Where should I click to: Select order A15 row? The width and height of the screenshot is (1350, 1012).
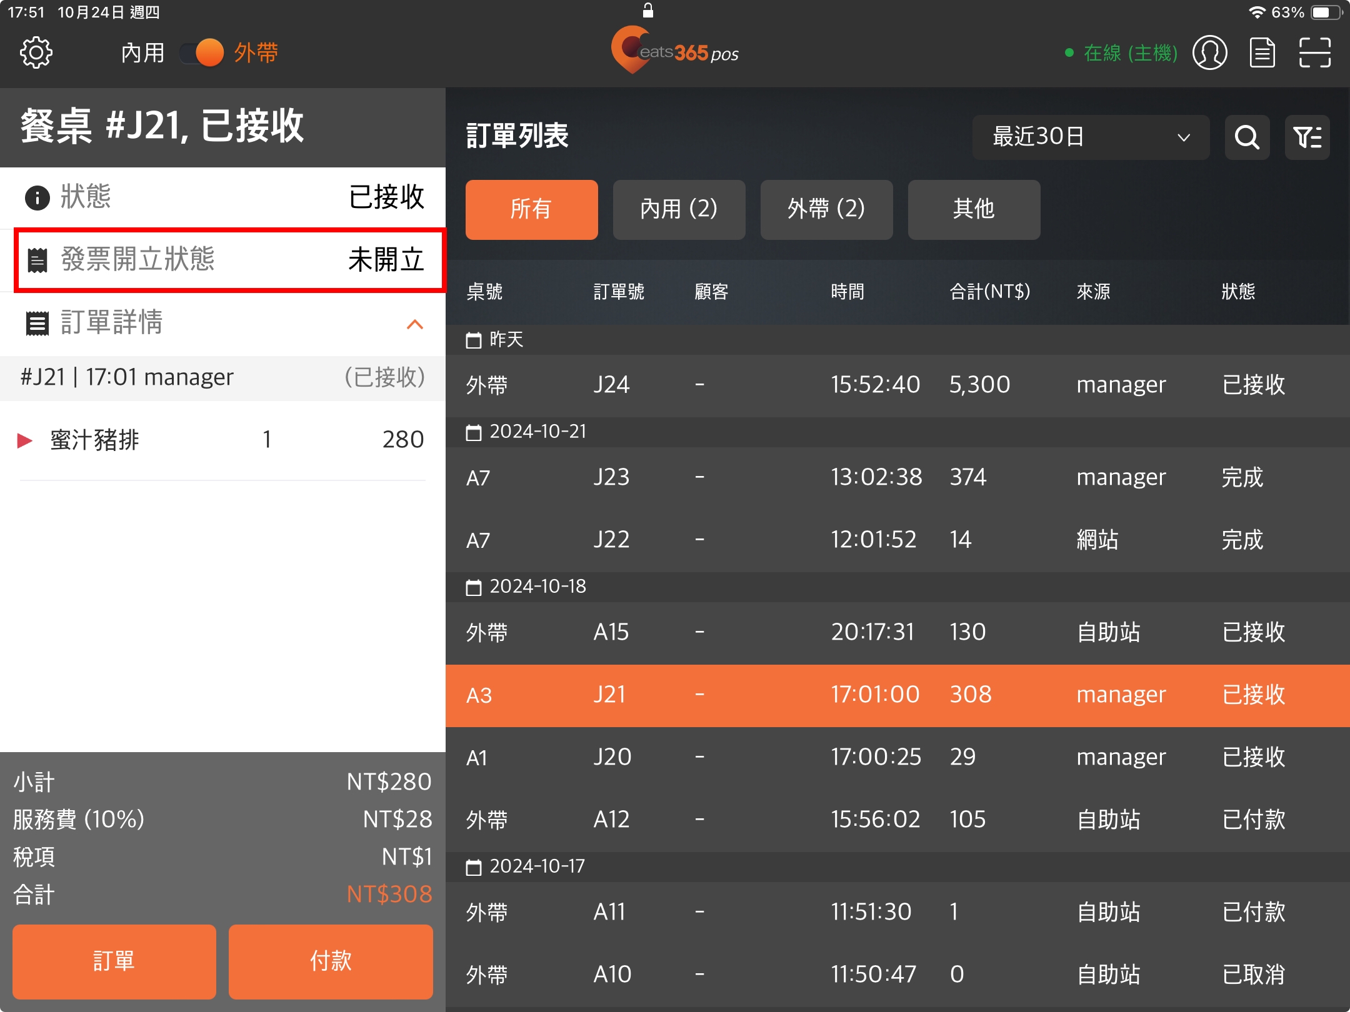tap(897, 633)
